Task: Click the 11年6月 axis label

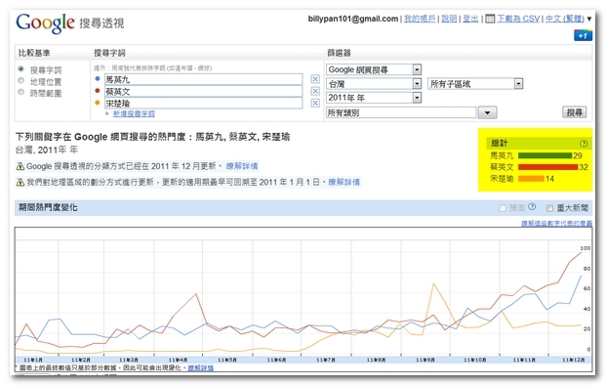Action: point(276,360)
